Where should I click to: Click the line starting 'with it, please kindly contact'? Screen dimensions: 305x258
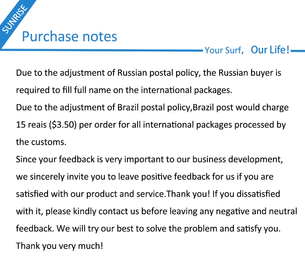tap(157, 212)
